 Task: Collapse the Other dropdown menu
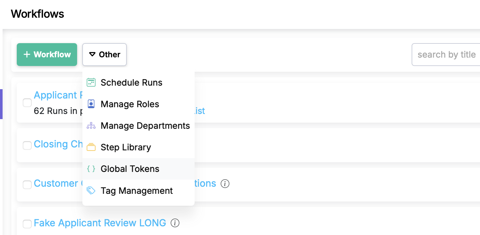pyautogui.click(x=105, y=54)
